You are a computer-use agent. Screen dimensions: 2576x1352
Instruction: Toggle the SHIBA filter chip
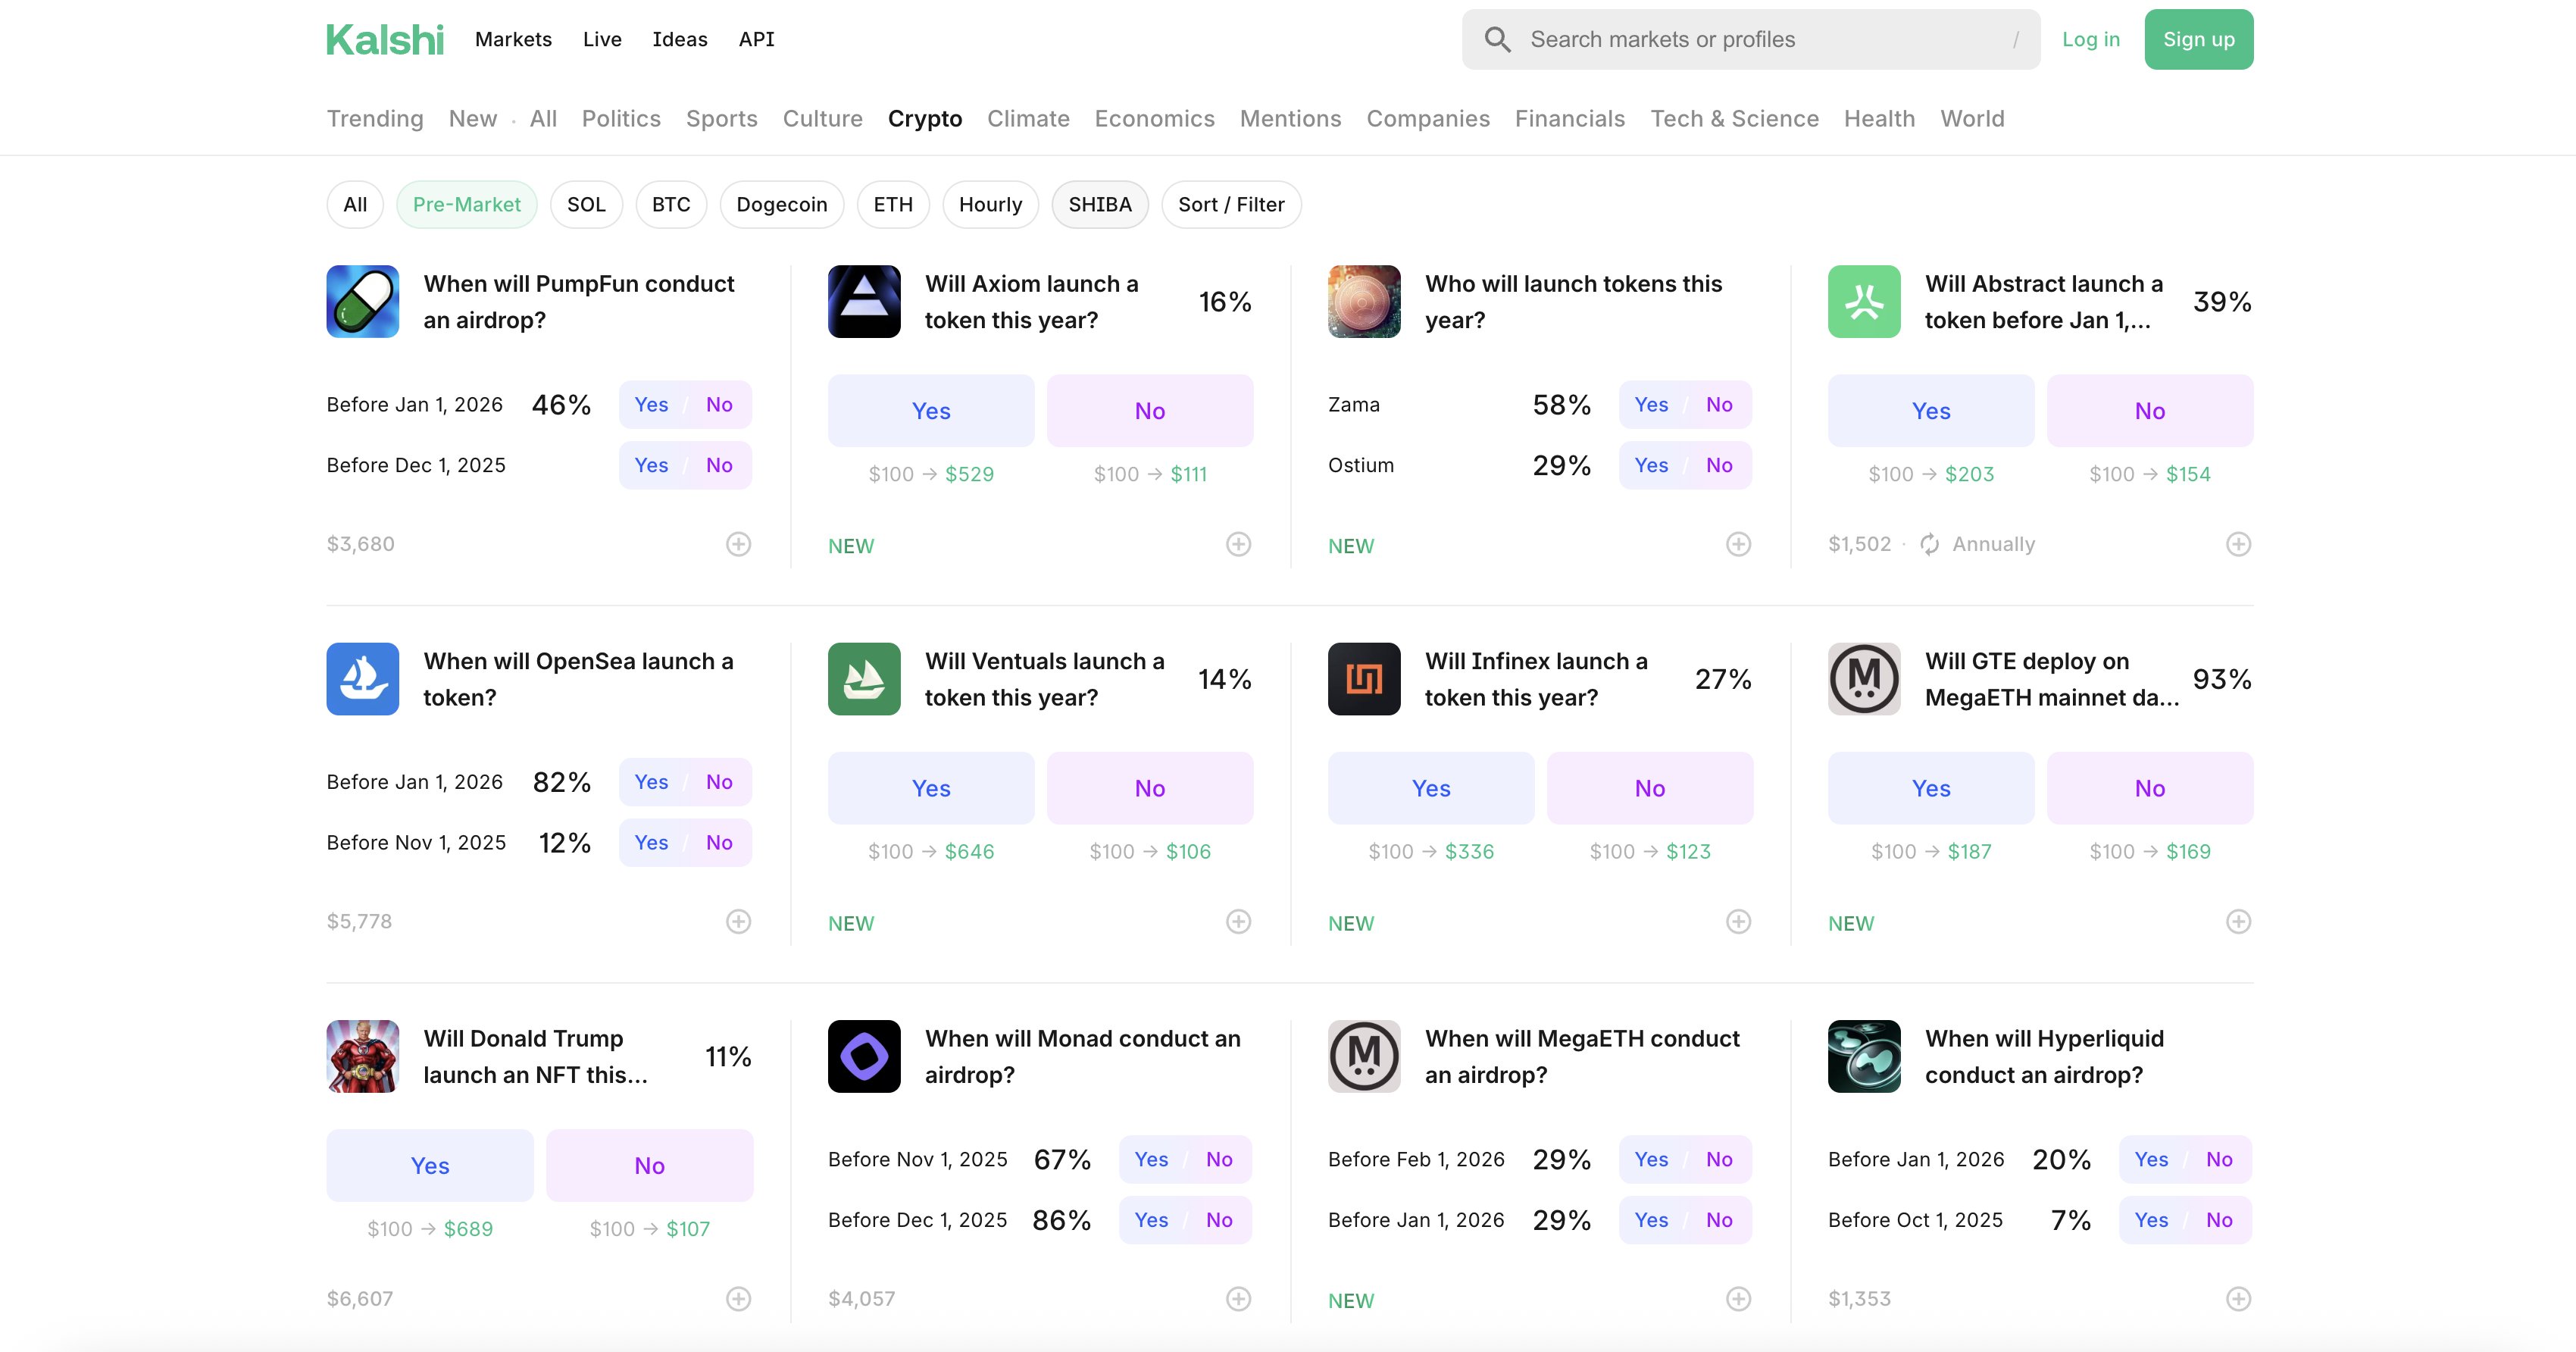(1099, 205)
